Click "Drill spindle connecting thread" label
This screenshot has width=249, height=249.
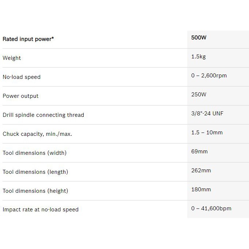[43, 115]
